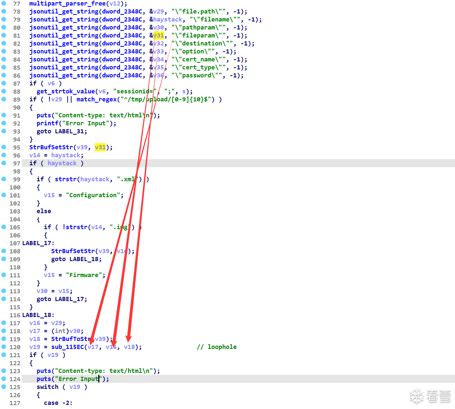Click the LABEL_17: label definition
Screen dimensions: 455x409
point(38,243)
